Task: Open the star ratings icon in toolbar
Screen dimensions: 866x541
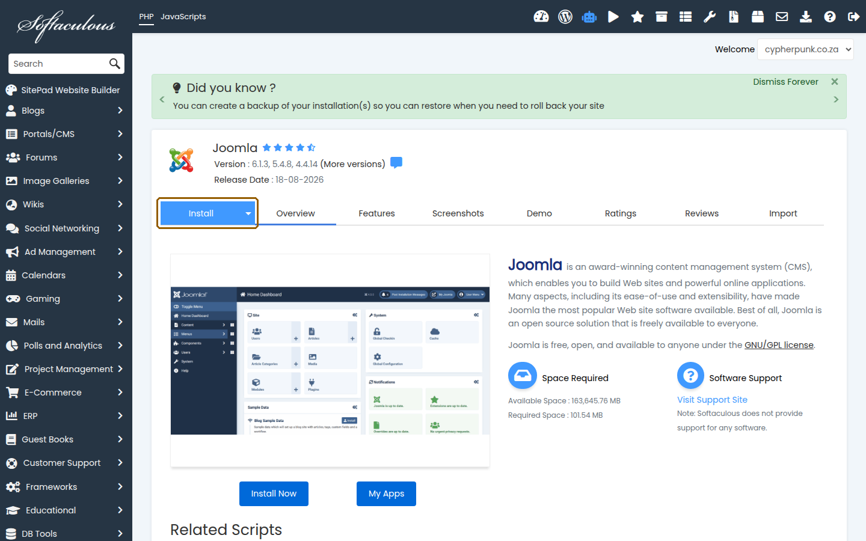Action: 637,17
